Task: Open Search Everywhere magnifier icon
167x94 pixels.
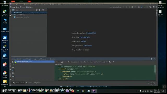Action: [x=157, y=7]
